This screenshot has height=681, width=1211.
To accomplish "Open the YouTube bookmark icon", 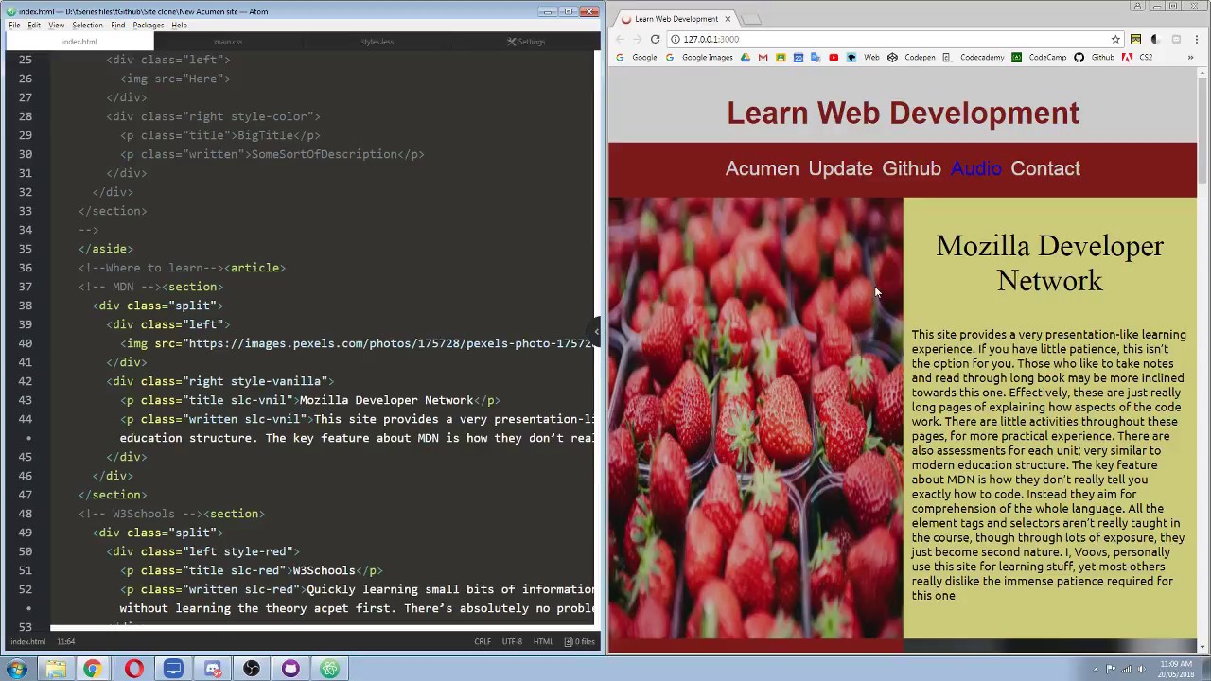I will point(833,57).
